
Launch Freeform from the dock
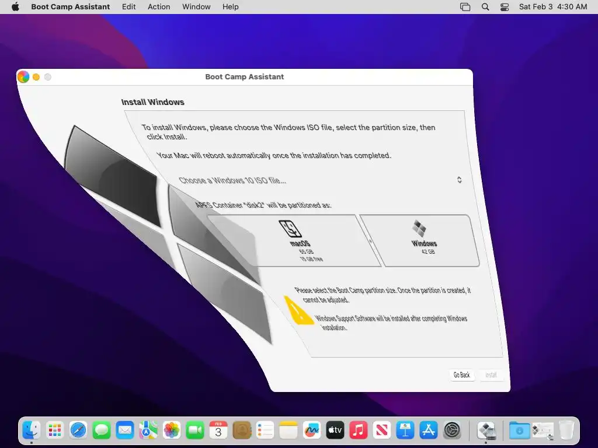pyautogui.click(x=312, y=430)
